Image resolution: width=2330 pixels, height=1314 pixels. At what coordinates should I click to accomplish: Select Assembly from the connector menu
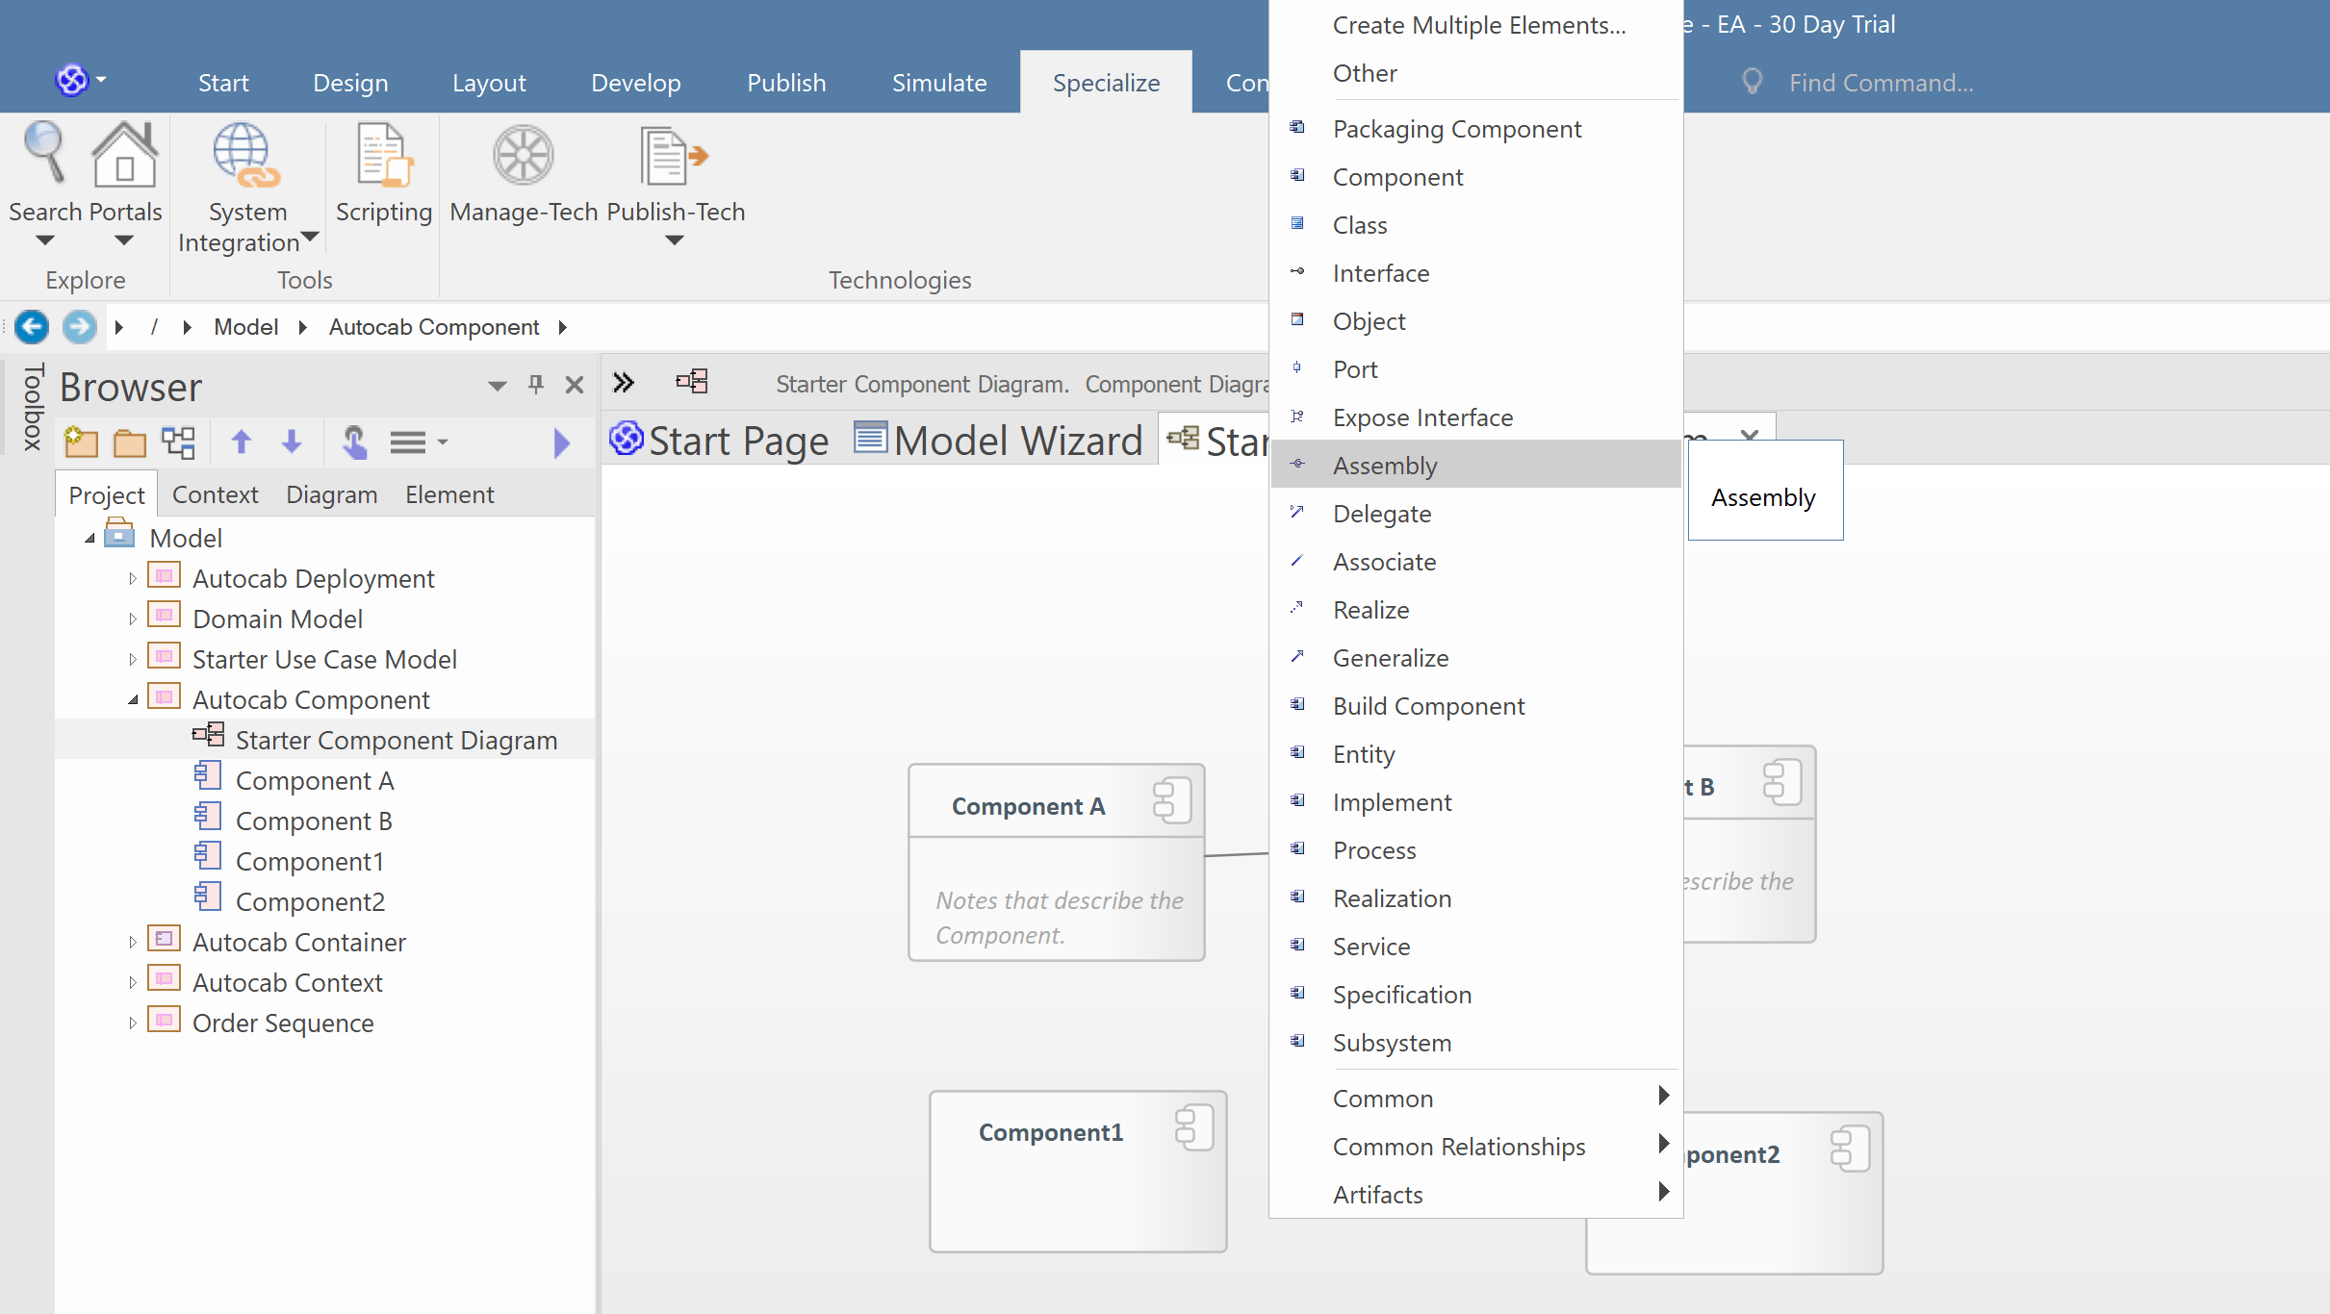[1384, 465]
